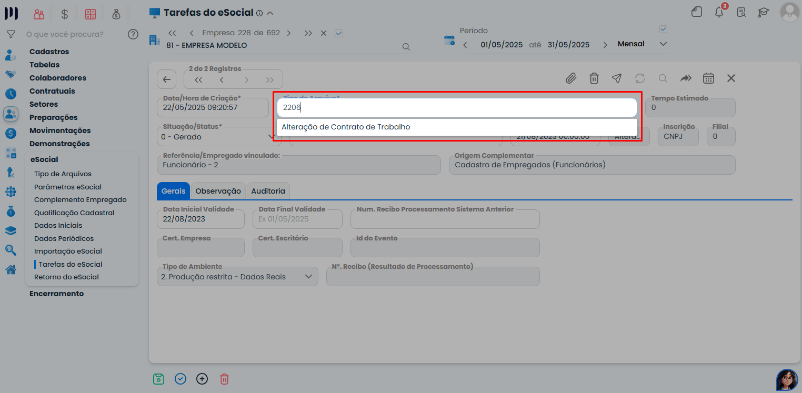Open Qualificação Cadastral submenu item

74,213
